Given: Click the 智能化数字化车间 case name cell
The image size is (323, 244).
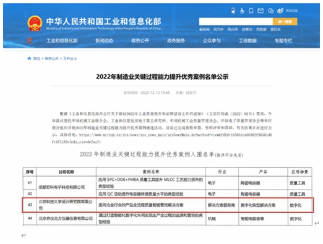Looking at the screenshot, I should (x=151, y=219).
